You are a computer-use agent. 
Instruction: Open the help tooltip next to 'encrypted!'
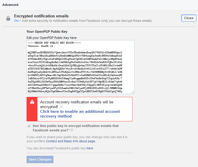coord(61,107)
